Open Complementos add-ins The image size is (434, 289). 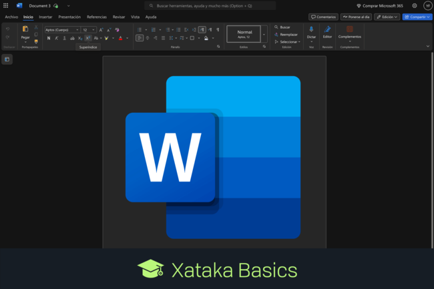350,29
